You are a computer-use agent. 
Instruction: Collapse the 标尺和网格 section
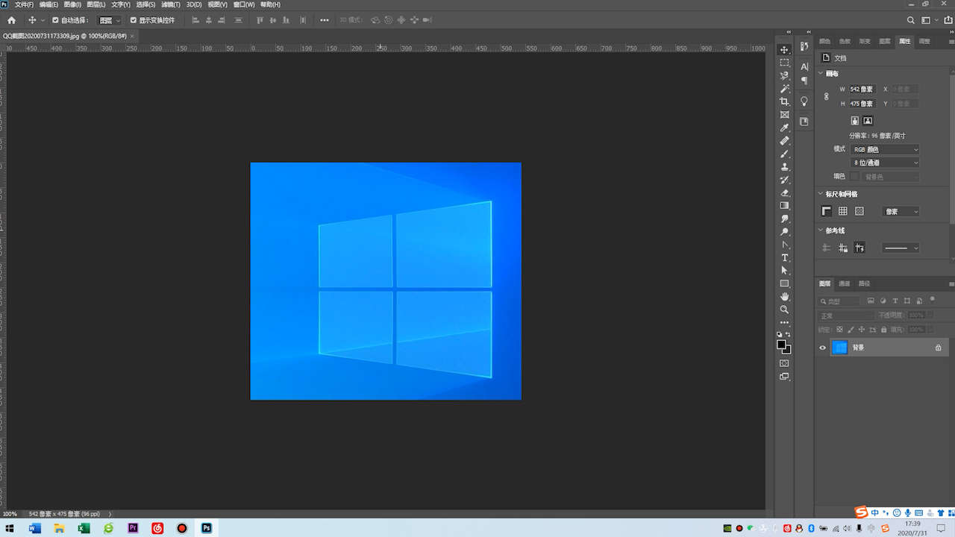(821, 194)
